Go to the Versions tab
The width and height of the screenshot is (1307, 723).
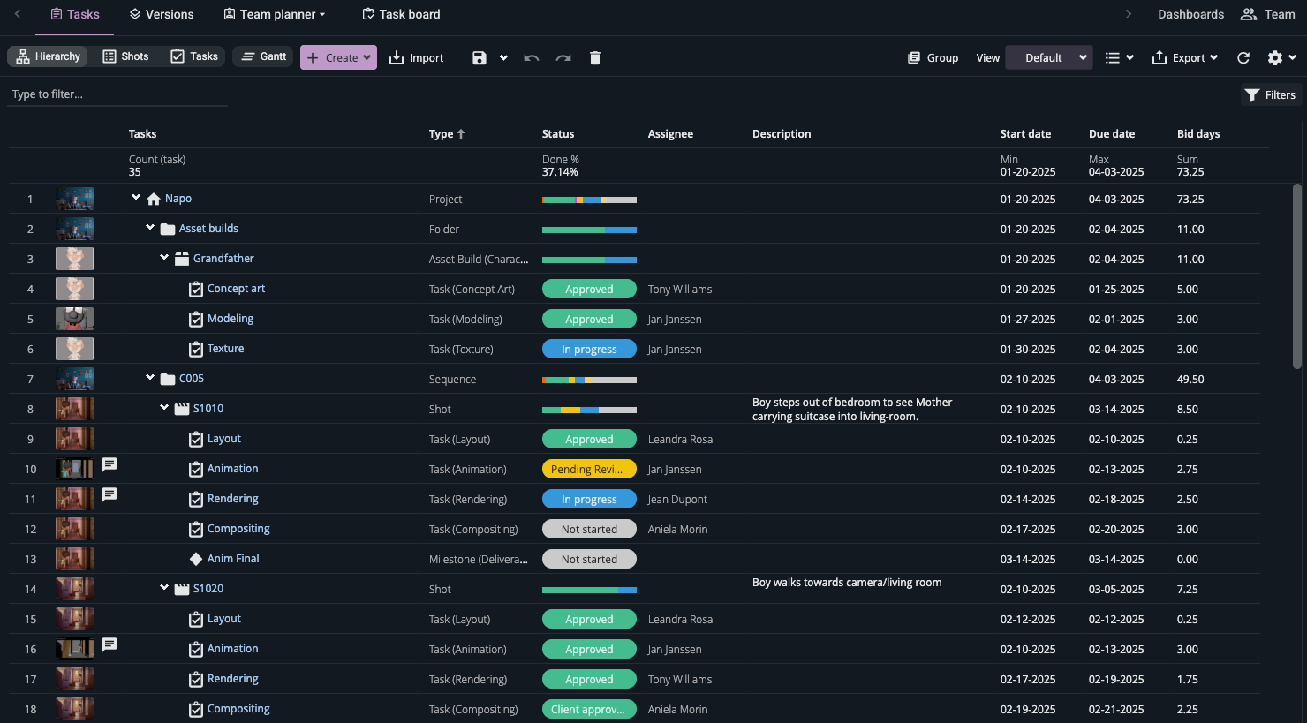pyautogui.click(x=162, y=14)
